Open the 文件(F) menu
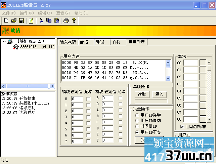The height and width of the screenshot is (164, 216). click(x=9, y=13)
